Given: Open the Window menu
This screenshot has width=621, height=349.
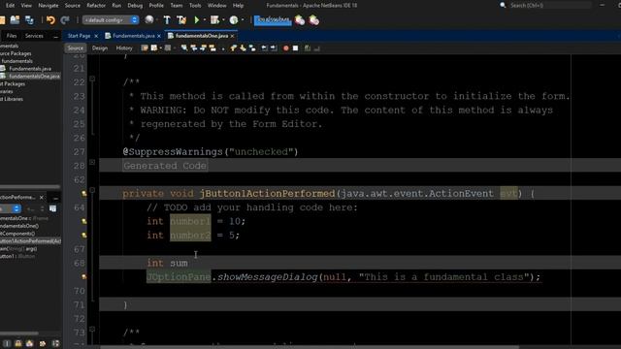Looking at the screenshot, I should (x=217, y=6).
